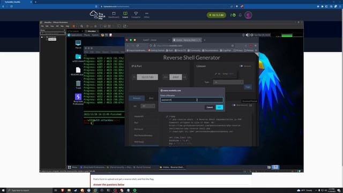Go back in the Firefox browser
The width and height of the screenshot is (343, 193).
coord(128,46)
